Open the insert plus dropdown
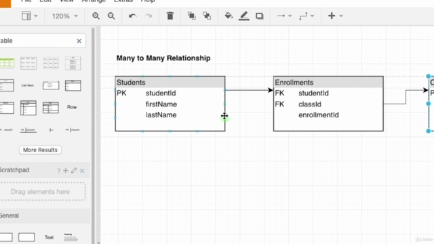 [335, 16]
